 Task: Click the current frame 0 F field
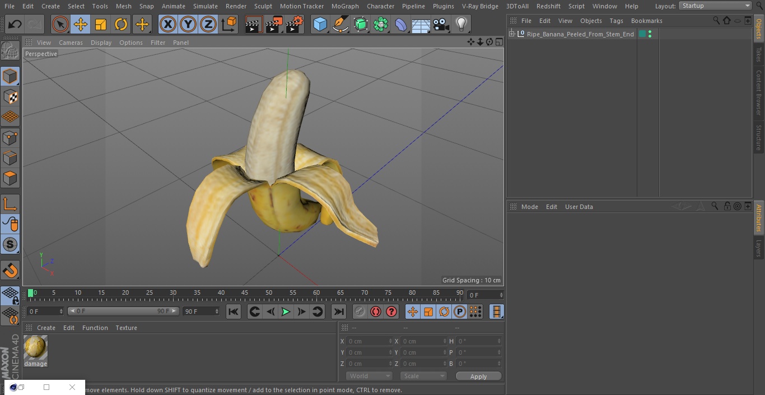pyautogui.click(x=486, y=295)
